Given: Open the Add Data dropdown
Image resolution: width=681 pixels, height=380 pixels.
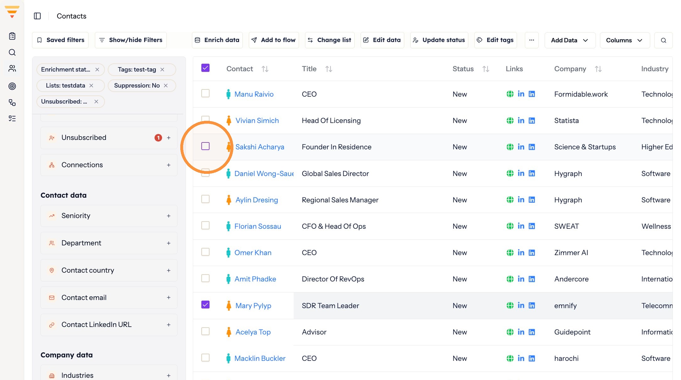Looking at the screenshot, I should click(570, 40).
